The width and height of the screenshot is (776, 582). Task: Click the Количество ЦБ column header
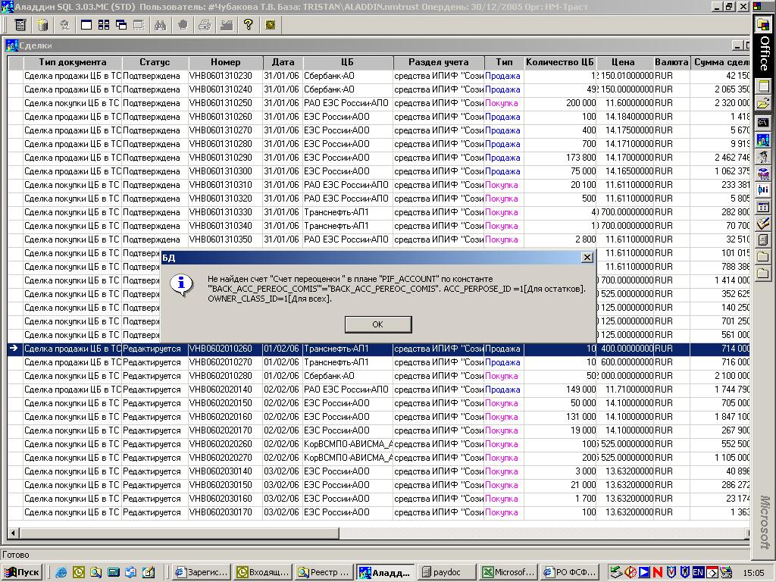coord(560,62)
